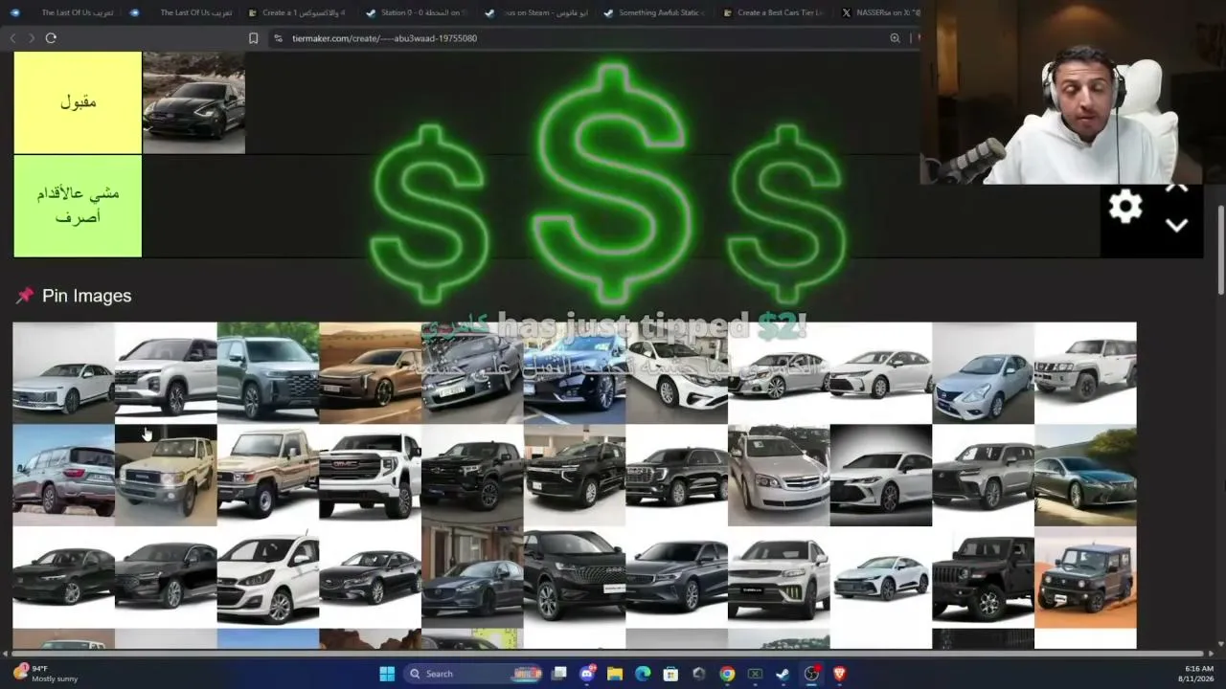The height and width of the screenshot is (689, 1226).
Task: Select beige Land Cruiser 70 wagon thumbnail
Action: 166,475
